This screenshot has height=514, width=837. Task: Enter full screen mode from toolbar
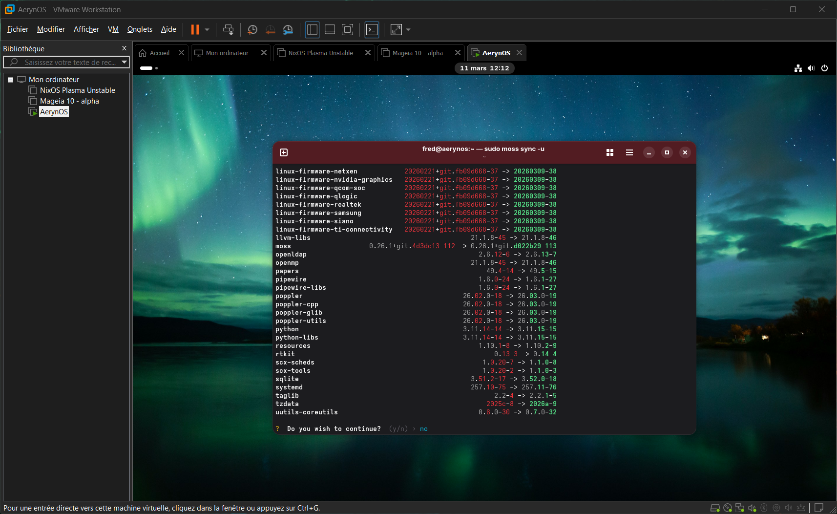tap(347, 30)
